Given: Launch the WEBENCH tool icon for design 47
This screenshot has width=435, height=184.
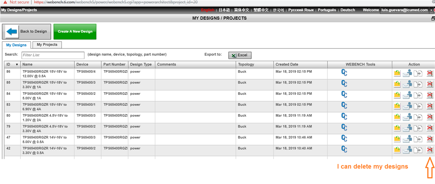Looking at the screenshot, I should (344, 138).
